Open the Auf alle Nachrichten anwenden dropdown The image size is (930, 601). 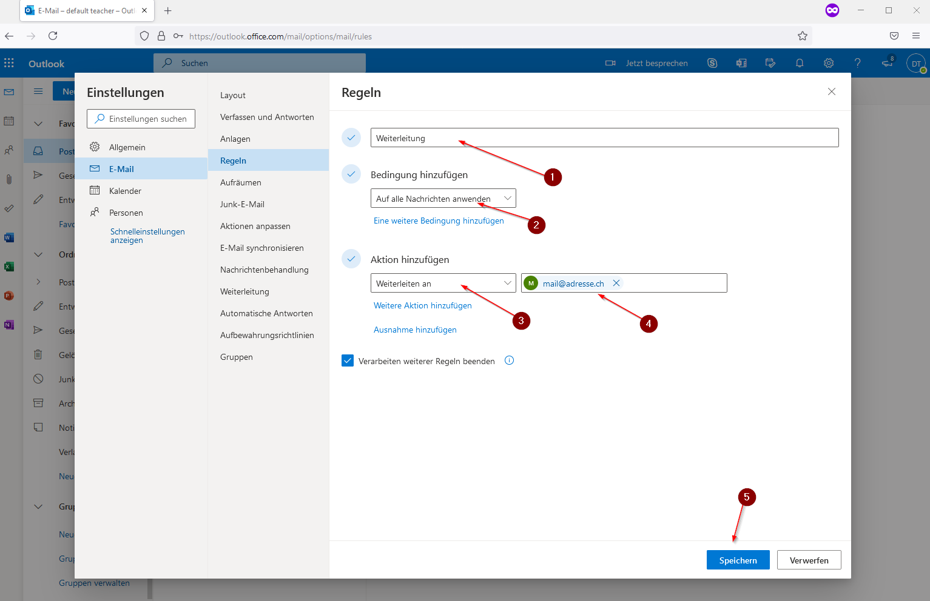(443, 199)
